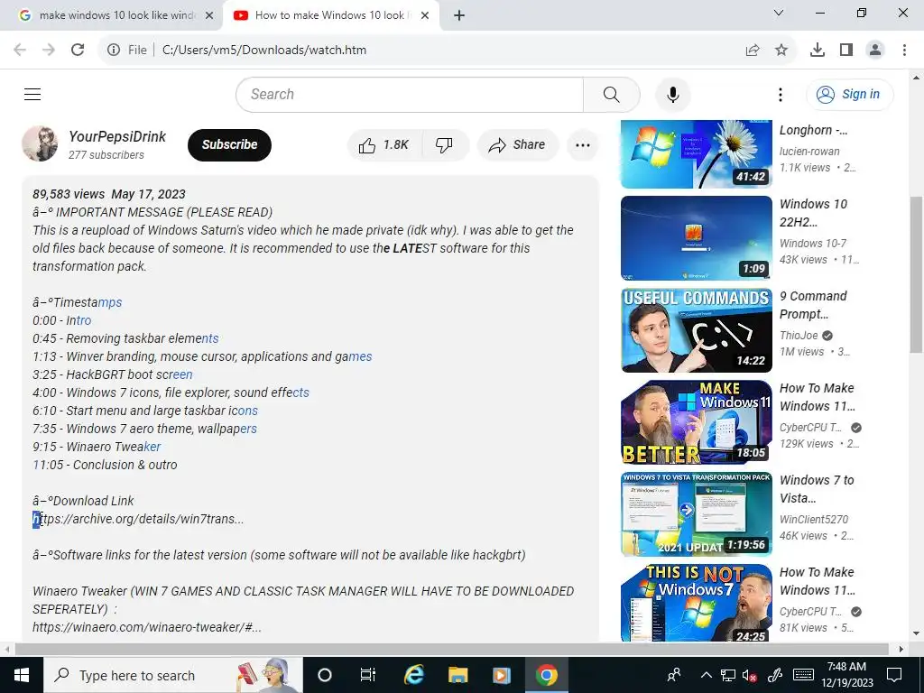Dislike the video with thumbs down
924x693 pixels.
444,145
